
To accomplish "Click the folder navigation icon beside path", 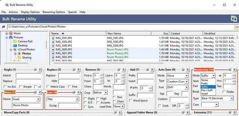I will (x=3, y=27).
